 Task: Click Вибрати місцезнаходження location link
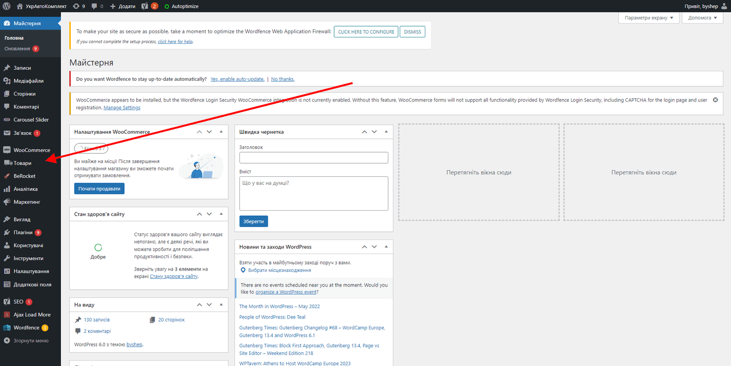coord(279,270)
